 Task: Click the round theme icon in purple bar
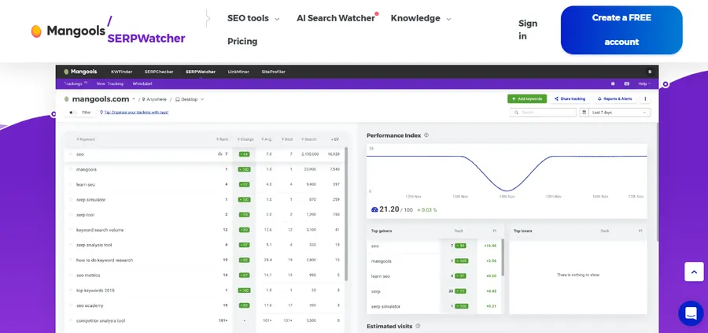613,83
